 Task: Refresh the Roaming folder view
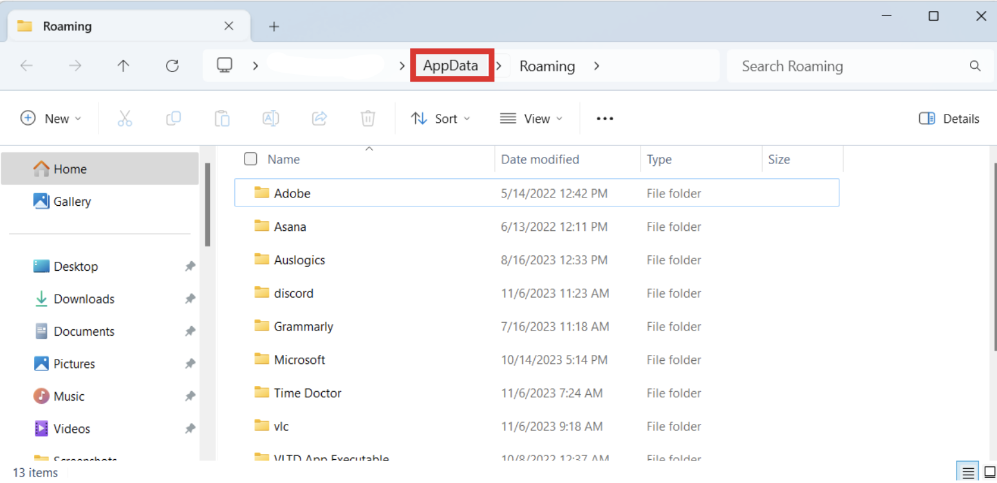pos(172,66)
